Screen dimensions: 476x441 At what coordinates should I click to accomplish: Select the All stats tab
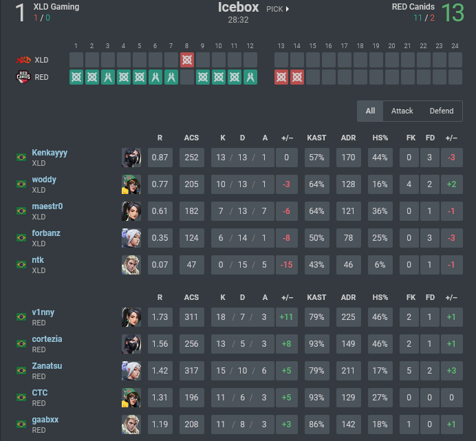click(x=370, y=111)
